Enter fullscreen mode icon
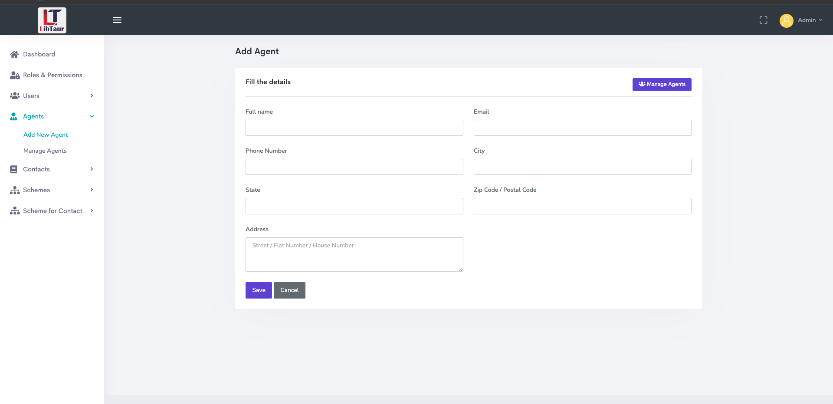Screen dimensions: 833x404 click(764, 20)
